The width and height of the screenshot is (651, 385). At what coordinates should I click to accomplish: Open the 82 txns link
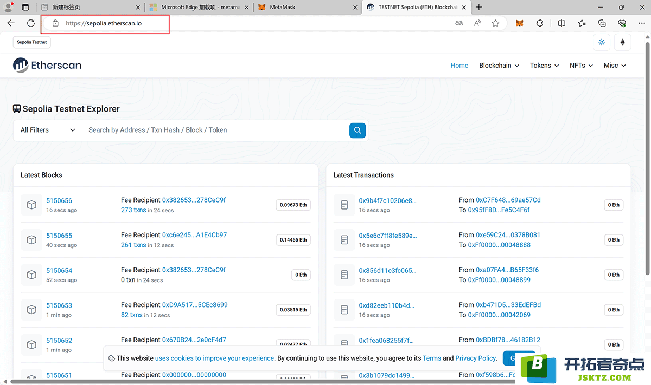click(x=132, y=315)
